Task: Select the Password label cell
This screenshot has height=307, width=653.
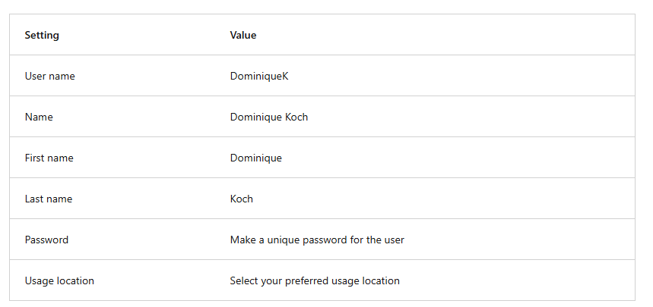Action: [46, 240]
